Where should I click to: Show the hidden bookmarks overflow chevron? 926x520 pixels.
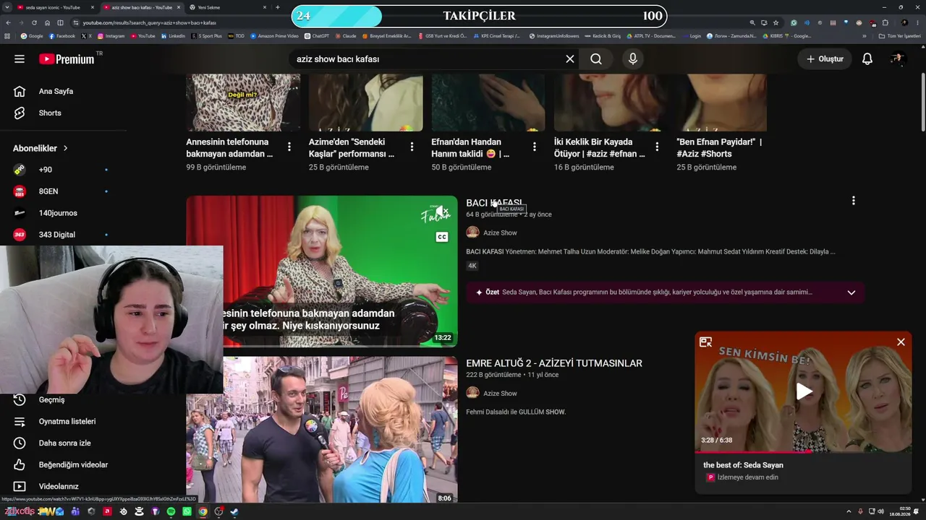click(x=865, y=36)
